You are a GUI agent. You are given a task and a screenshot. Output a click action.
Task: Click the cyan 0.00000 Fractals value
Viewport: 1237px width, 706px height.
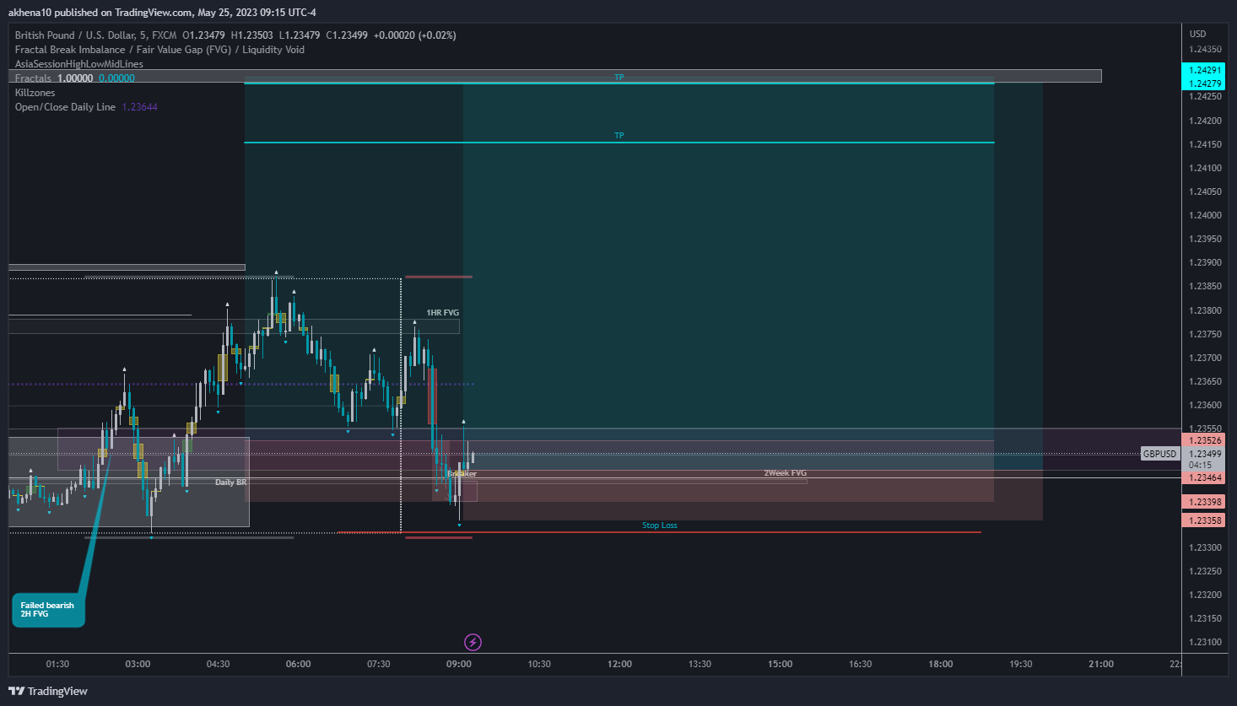coord(116,78)
